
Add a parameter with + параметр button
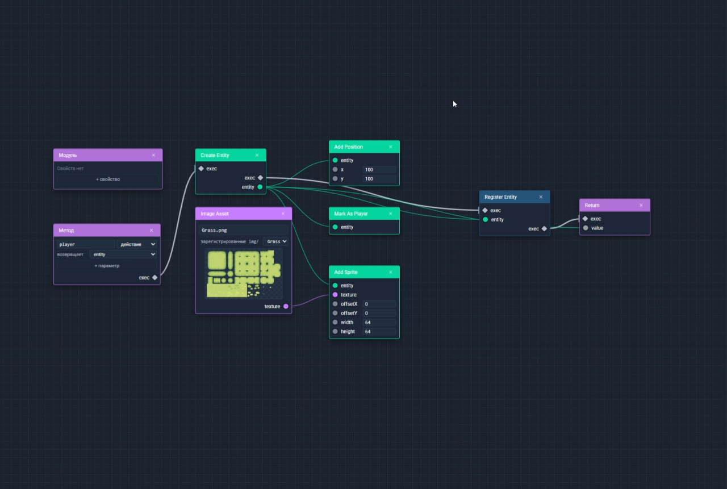[x=107, y=266]
